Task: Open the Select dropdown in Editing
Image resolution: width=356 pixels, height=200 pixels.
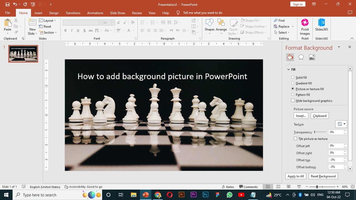Action: pos(282,32)
